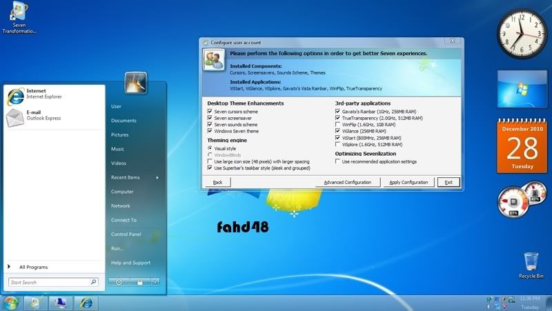This screenshot has height=311, width=552.
Task: Enable large icon size checkbox
Action: (210, 161)
